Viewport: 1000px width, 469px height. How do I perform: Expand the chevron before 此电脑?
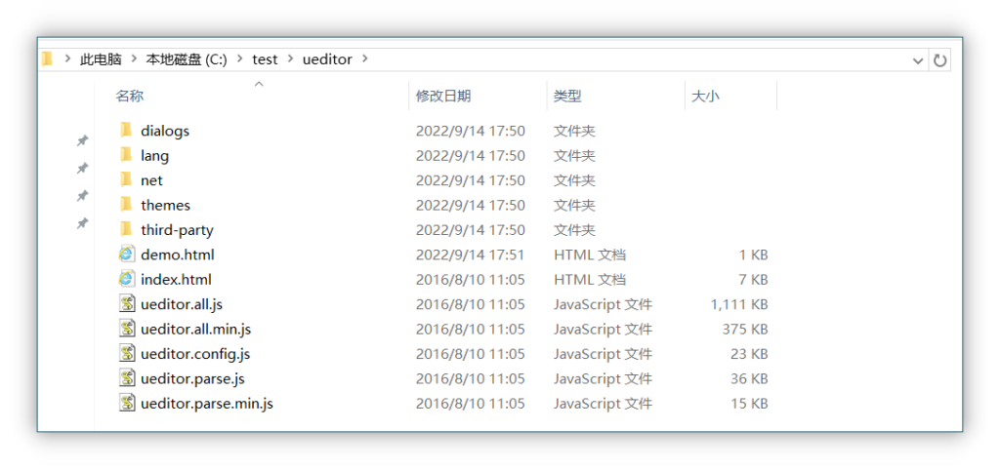click(x=67, y=59)
